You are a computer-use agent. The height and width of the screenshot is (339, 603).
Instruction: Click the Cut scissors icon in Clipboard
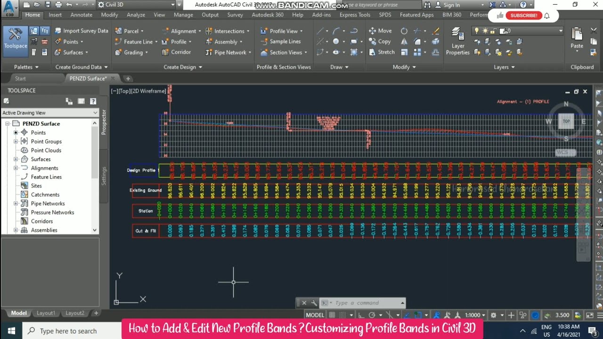[594, 31]
